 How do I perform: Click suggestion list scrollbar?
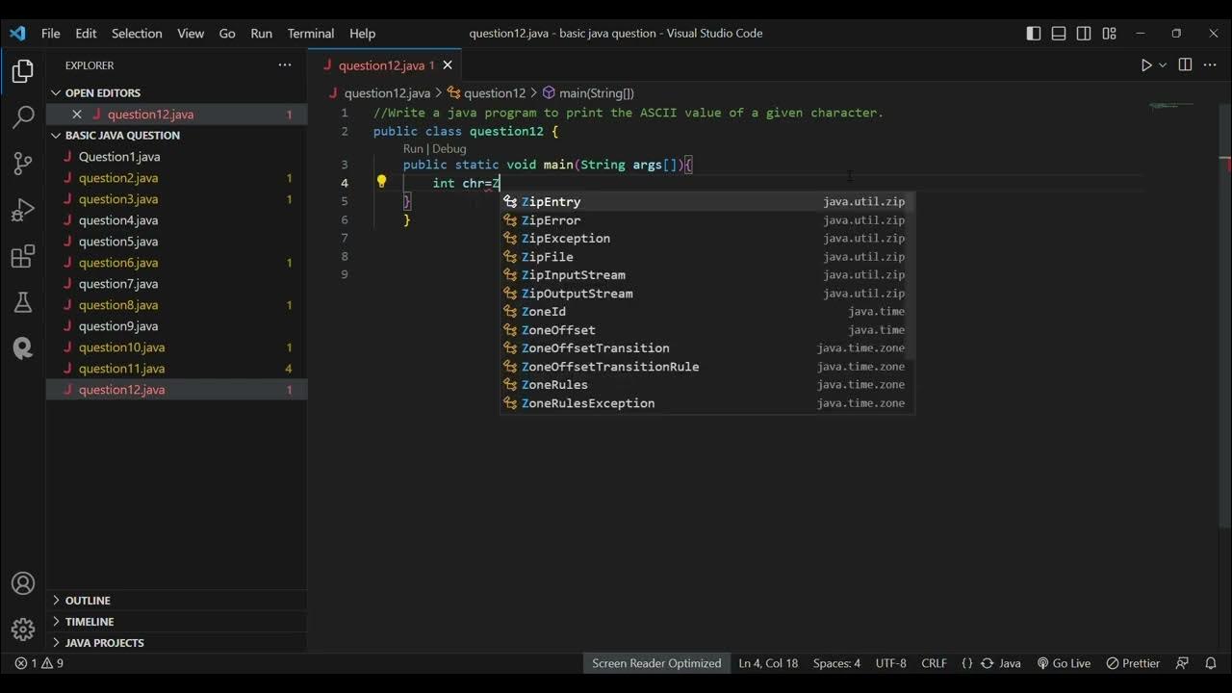point(911,276)
